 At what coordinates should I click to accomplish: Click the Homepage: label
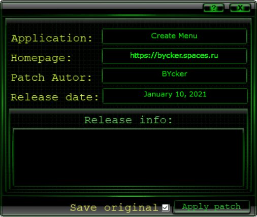(x=41, y=58)
